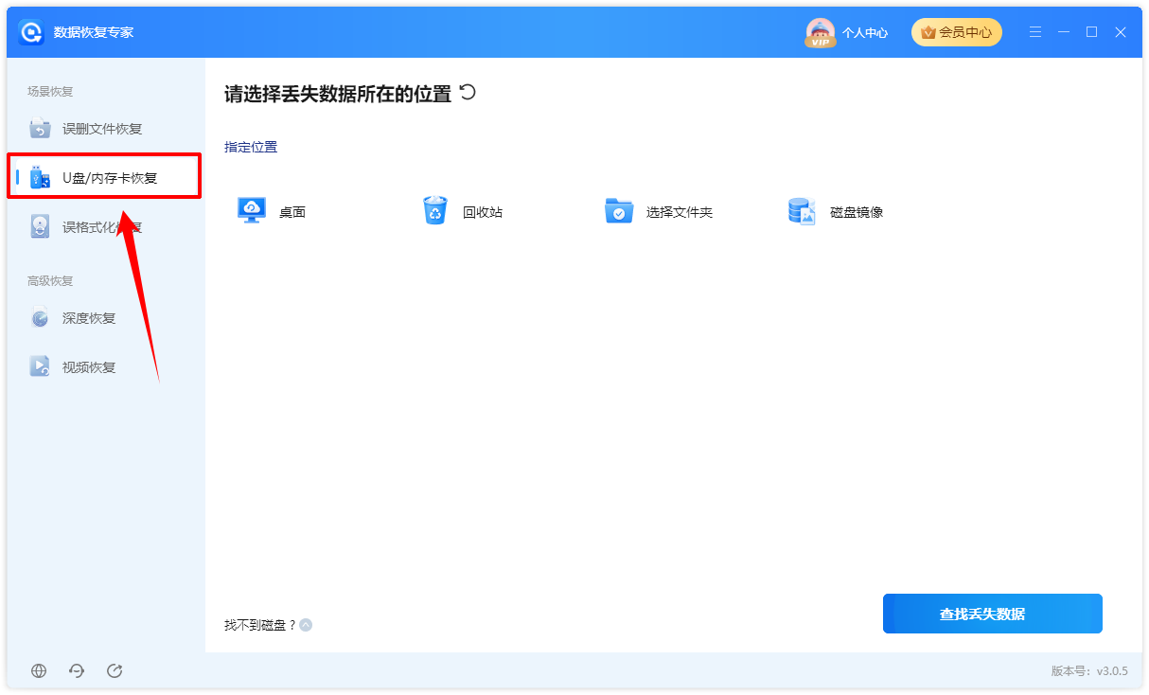1149x695 pixels.
Task: Click the VIP user avatar
Action: click(820, 32)
